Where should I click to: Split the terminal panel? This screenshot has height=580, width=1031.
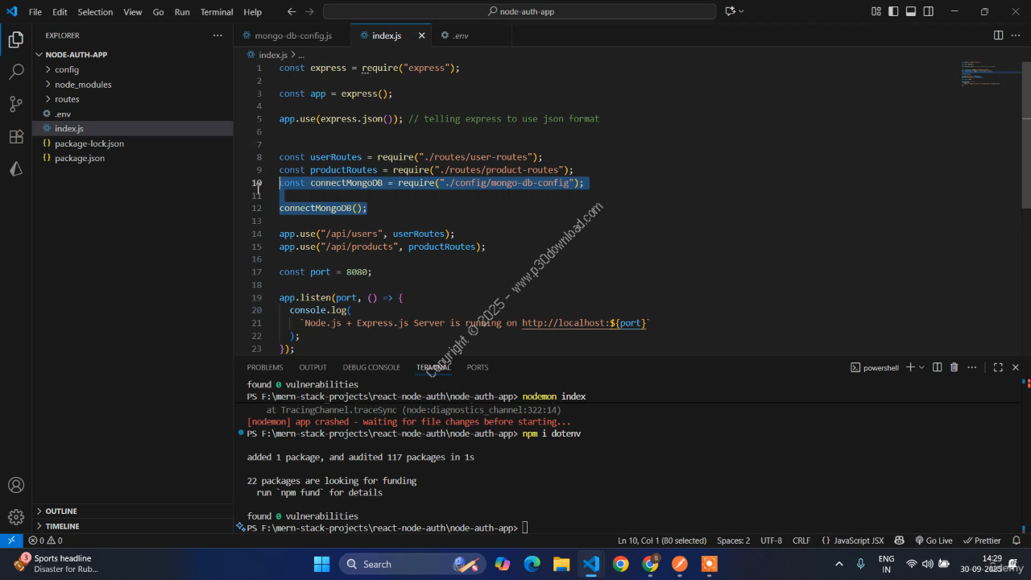pyautogui.click(x=937, y=367)
